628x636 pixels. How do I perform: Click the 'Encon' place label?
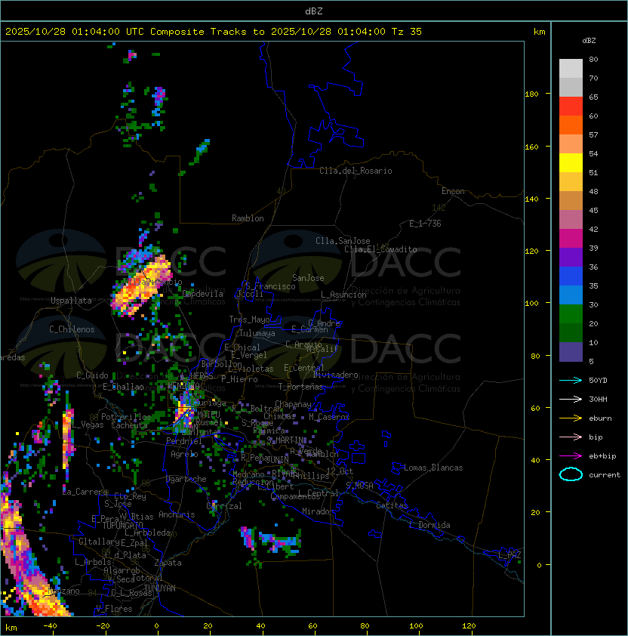[x=453, y=191]
